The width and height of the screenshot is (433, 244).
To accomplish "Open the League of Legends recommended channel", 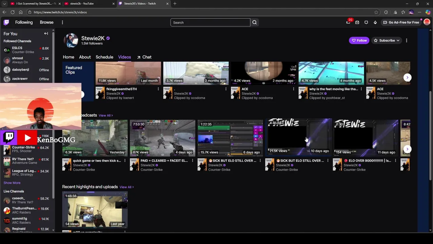I will coord(26,173).
